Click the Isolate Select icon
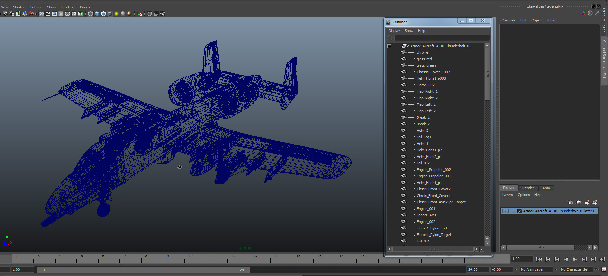The height and width of the screenshot is (276, 608). click(x=140, y=14)
